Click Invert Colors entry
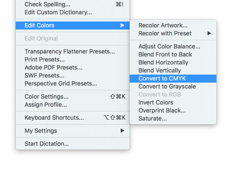 click(x=173, y=102)
